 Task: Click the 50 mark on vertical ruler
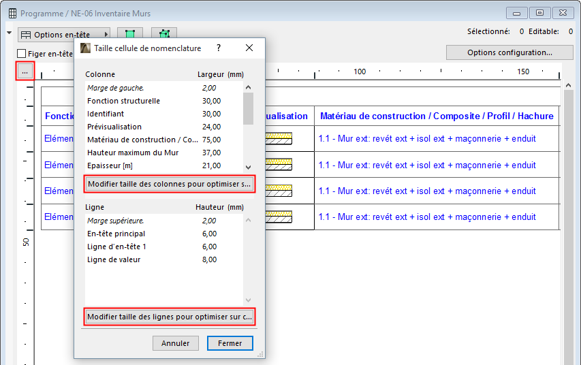click(26, 242)
